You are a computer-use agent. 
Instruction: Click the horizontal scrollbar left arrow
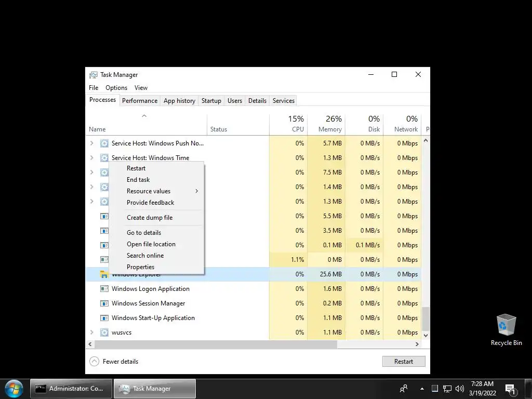(x=90, y=344)
